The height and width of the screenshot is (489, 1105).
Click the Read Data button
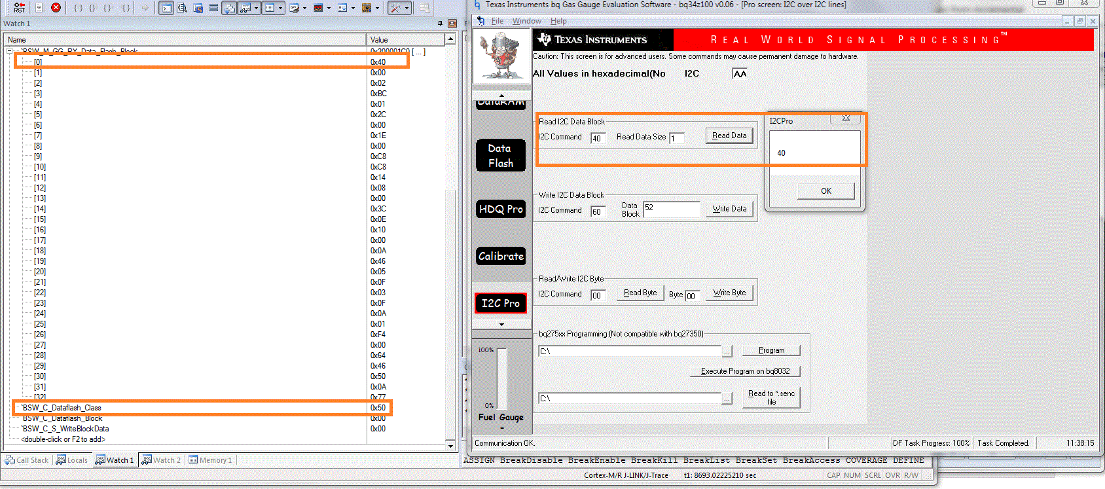point(729,136)
